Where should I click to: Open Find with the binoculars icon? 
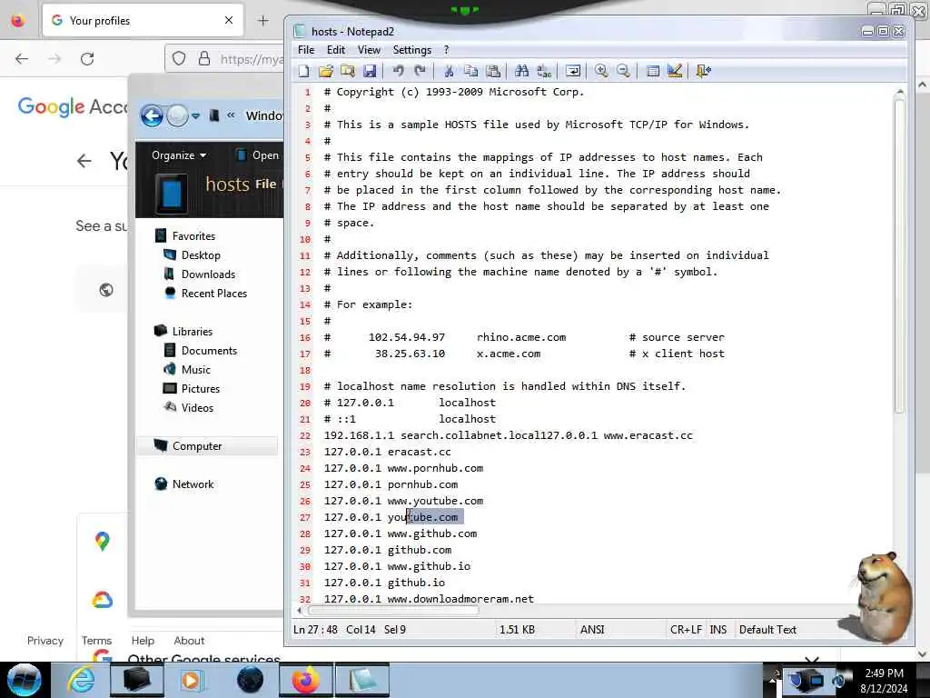pos(522,71)
